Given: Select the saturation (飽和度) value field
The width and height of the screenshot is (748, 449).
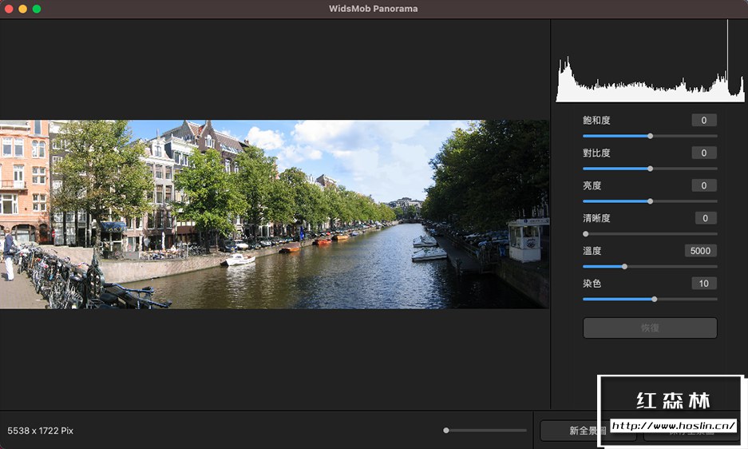Looking at the screenshot, I should (x=703, y=121).
